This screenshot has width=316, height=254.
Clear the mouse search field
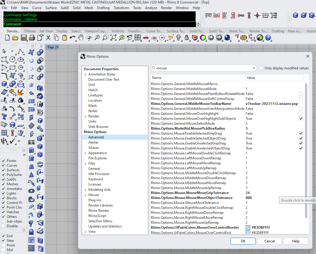254,68
